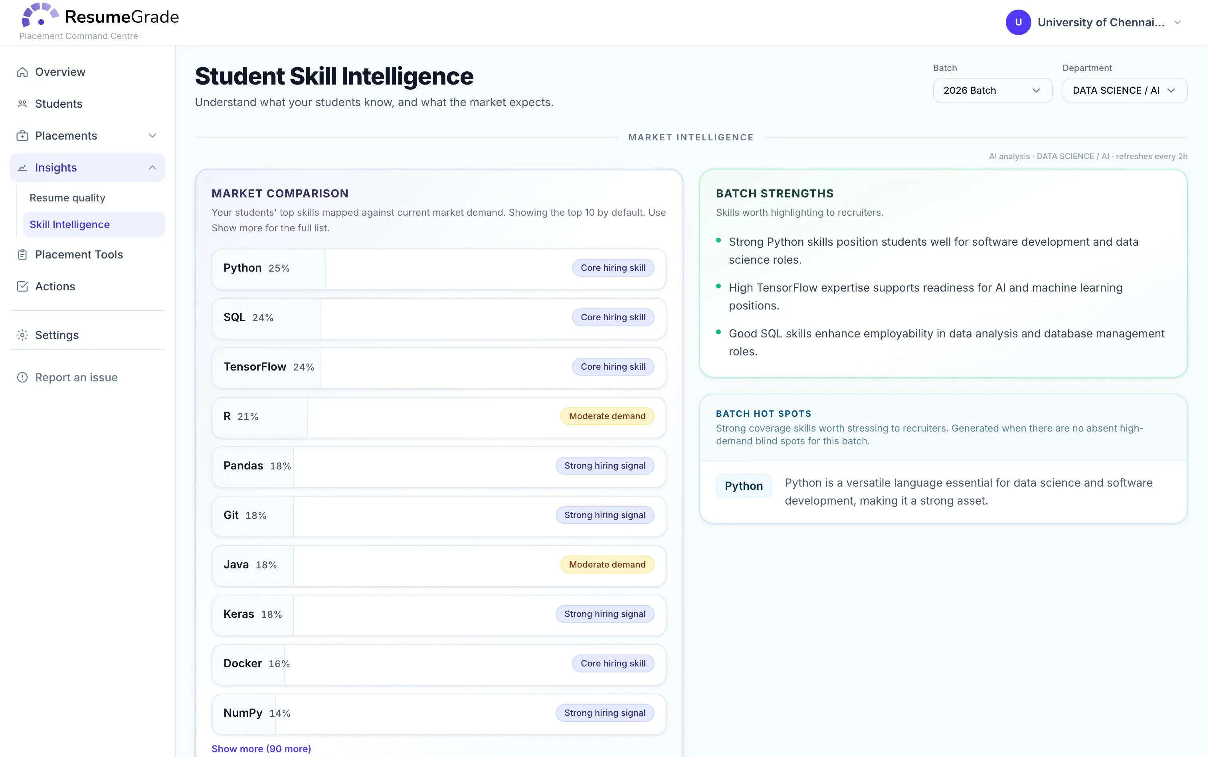
Task: Select Skill Intelligence in the sidebar
Action: point(94,224)
